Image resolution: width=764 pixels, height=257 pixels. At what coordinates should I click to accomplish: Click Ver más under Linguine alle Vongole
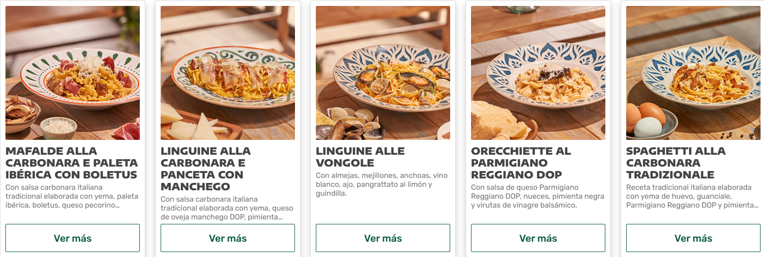(x=383, y=238)
